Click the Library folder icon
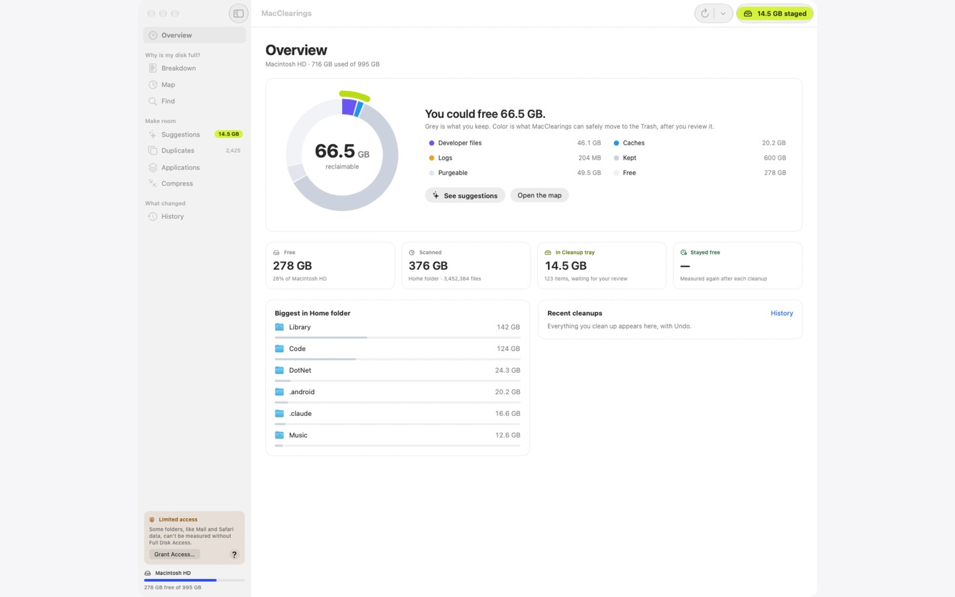955x597 pixels. click(279, 327)
